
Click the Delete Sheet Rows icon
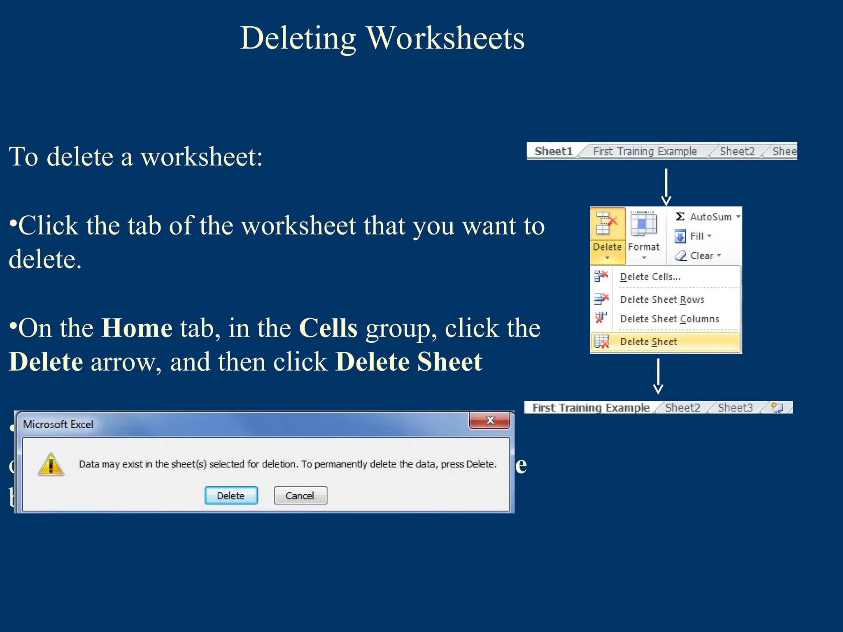pyautogui.click(x=601, y=299)
